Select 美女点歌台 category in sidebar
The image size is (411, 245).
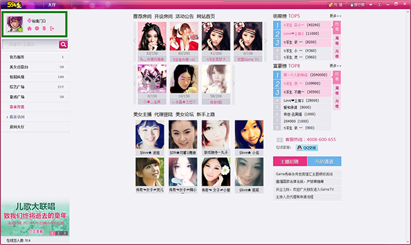pyautogui.click(x=35, y=67)
